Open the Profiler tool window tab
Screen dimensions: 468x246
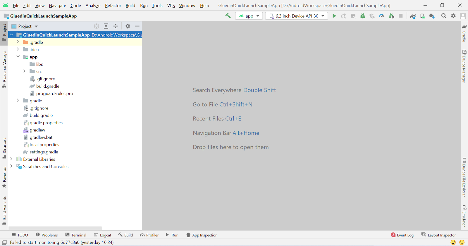pos(149,235)
